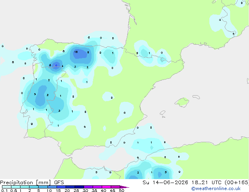The width and height of the screenshot is (249, 192).
Task: Click the 0.5 to 1 mm legend swatch
Action: pyautogui.click(x=16, y=187)
